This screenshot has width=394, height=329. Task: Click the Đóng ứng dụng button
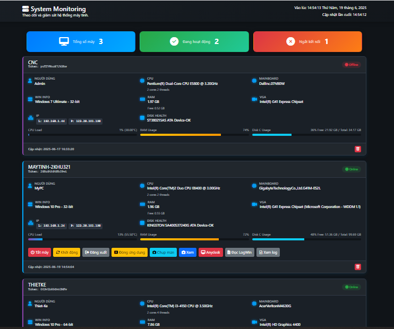pos(130,253)
